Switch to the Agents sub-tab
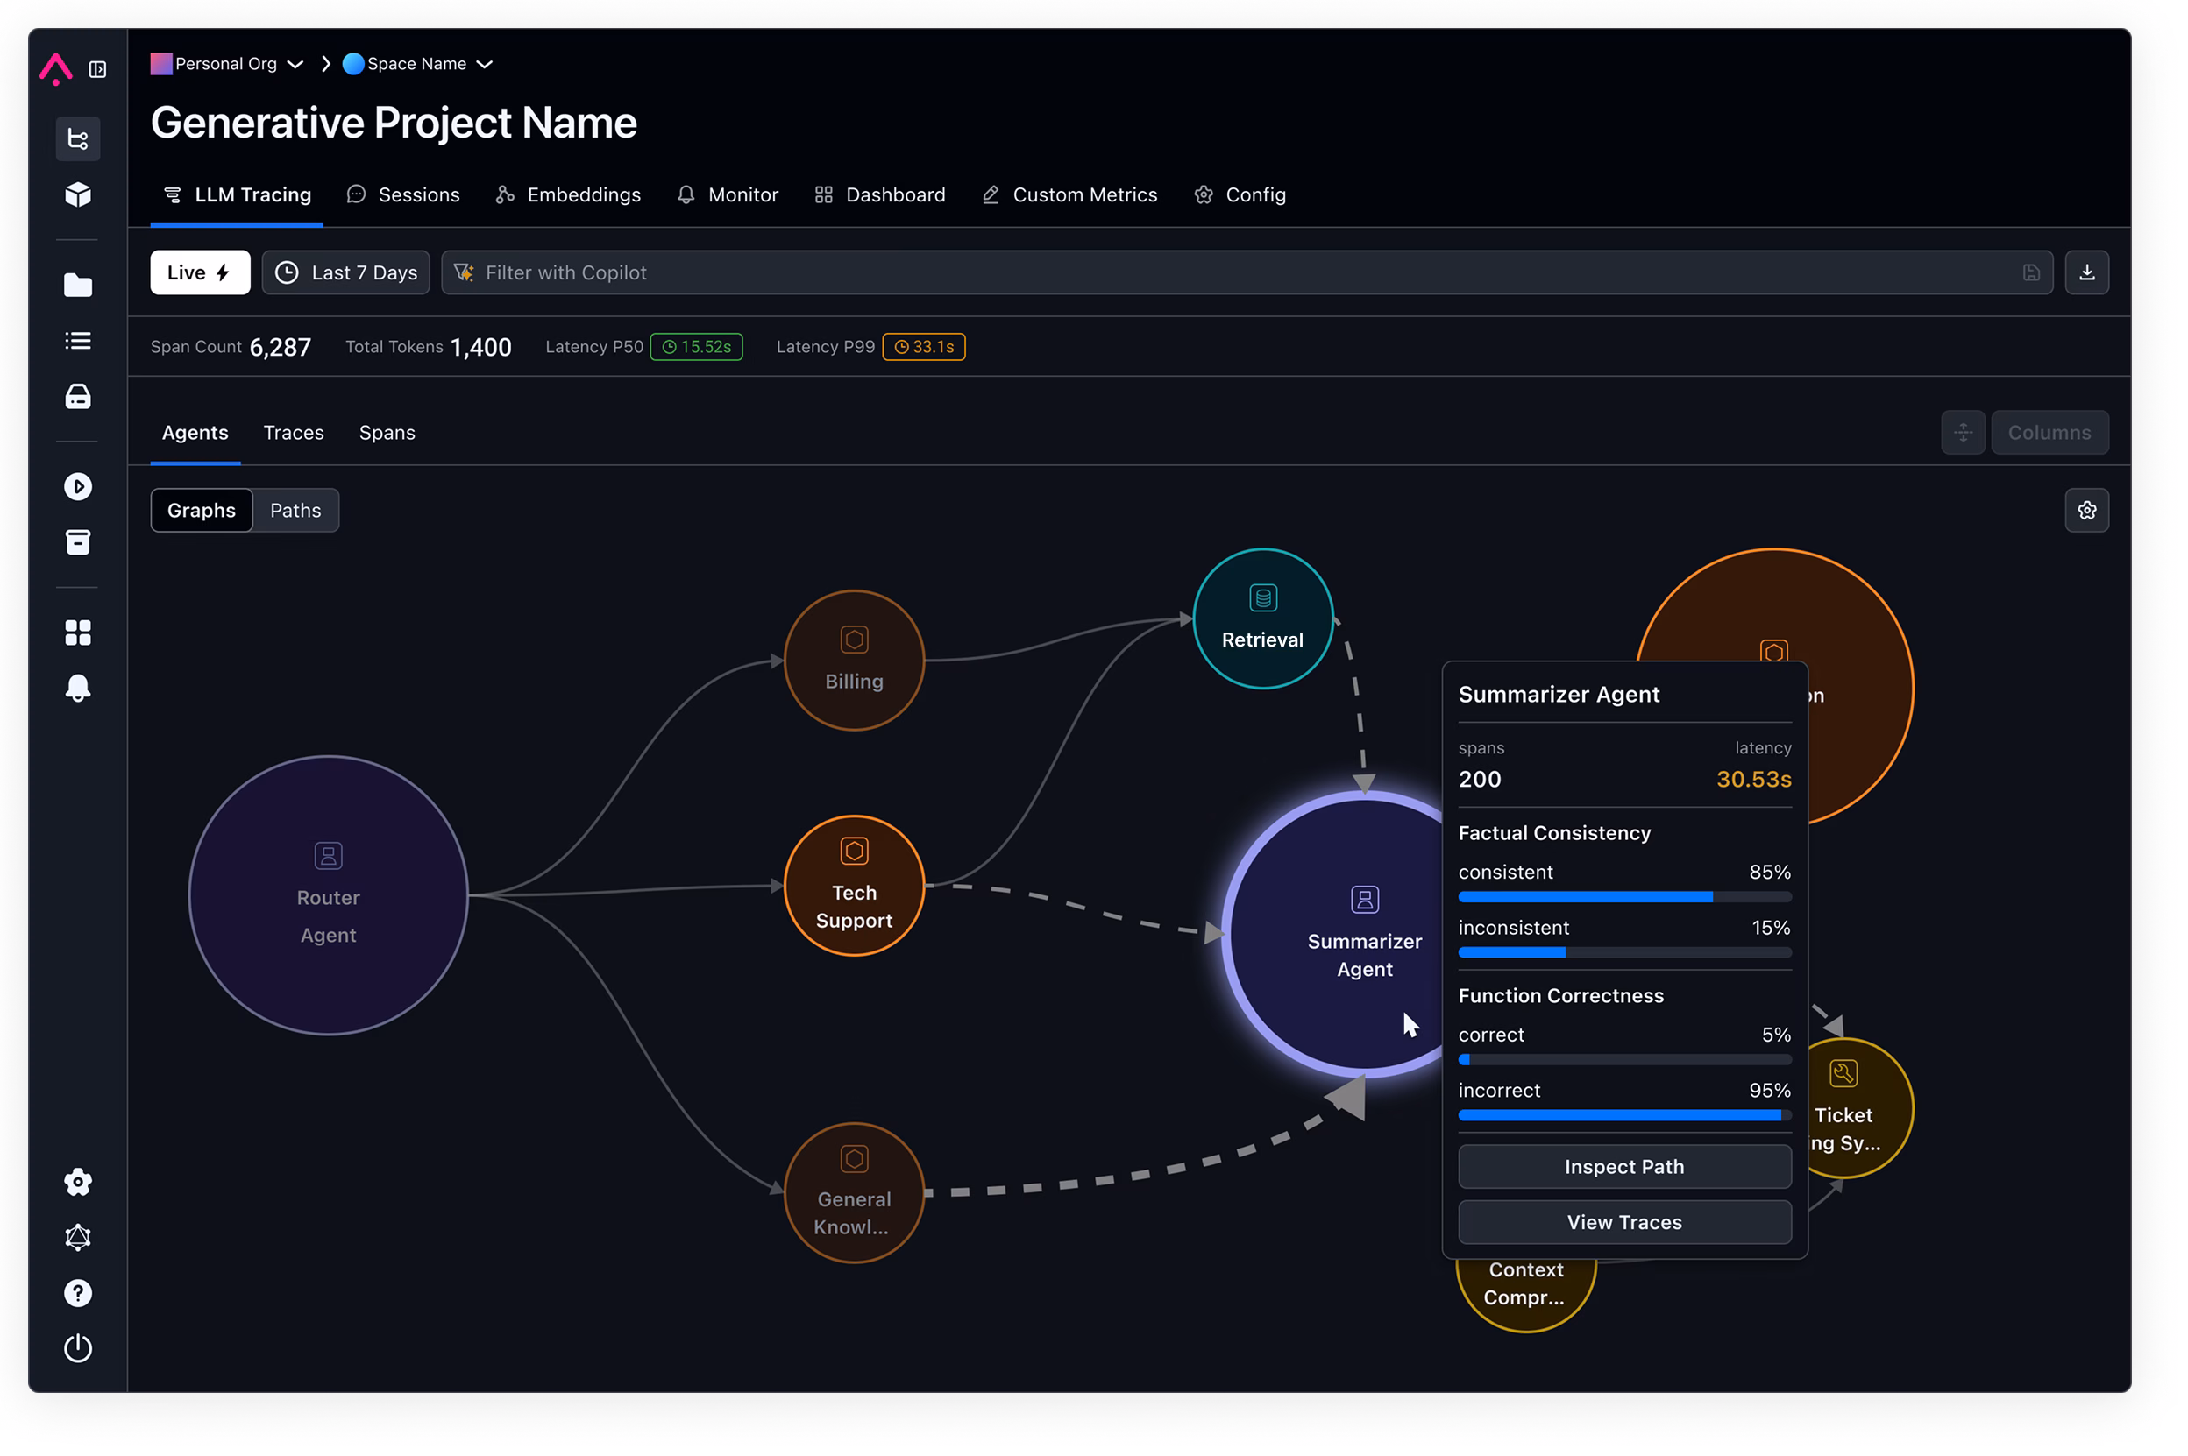 (195, 433)
